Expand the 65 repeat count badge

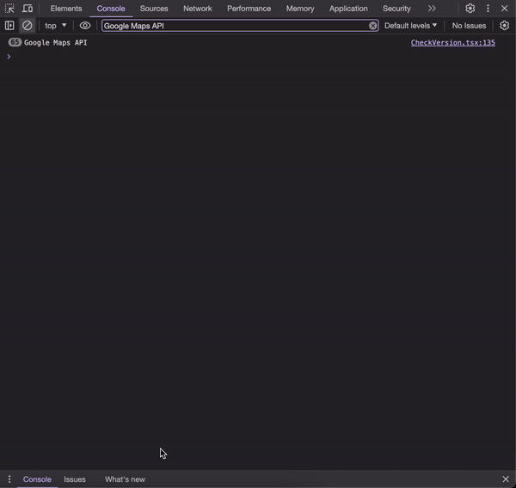(x=15, y=42)
